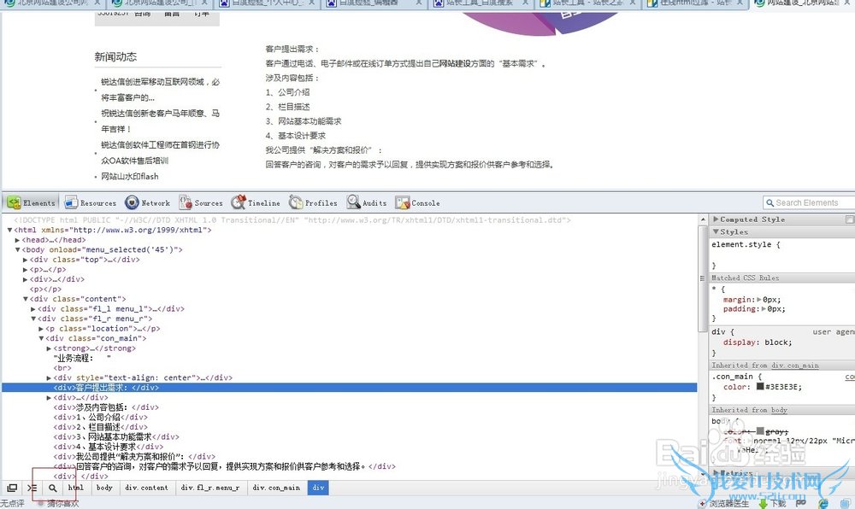Open the Profiles panel
The height and width of the screenshot is (509, 855).
pyautogui.click(x=313, y=203)
